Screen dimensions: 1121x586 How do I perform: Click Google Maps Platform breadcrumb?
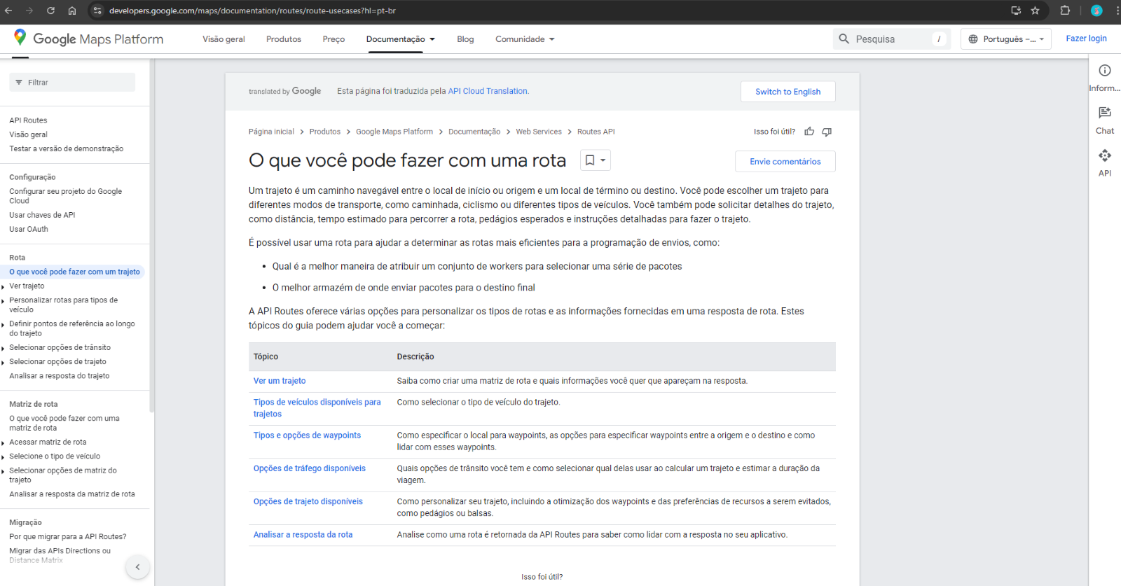coord(394,132)
